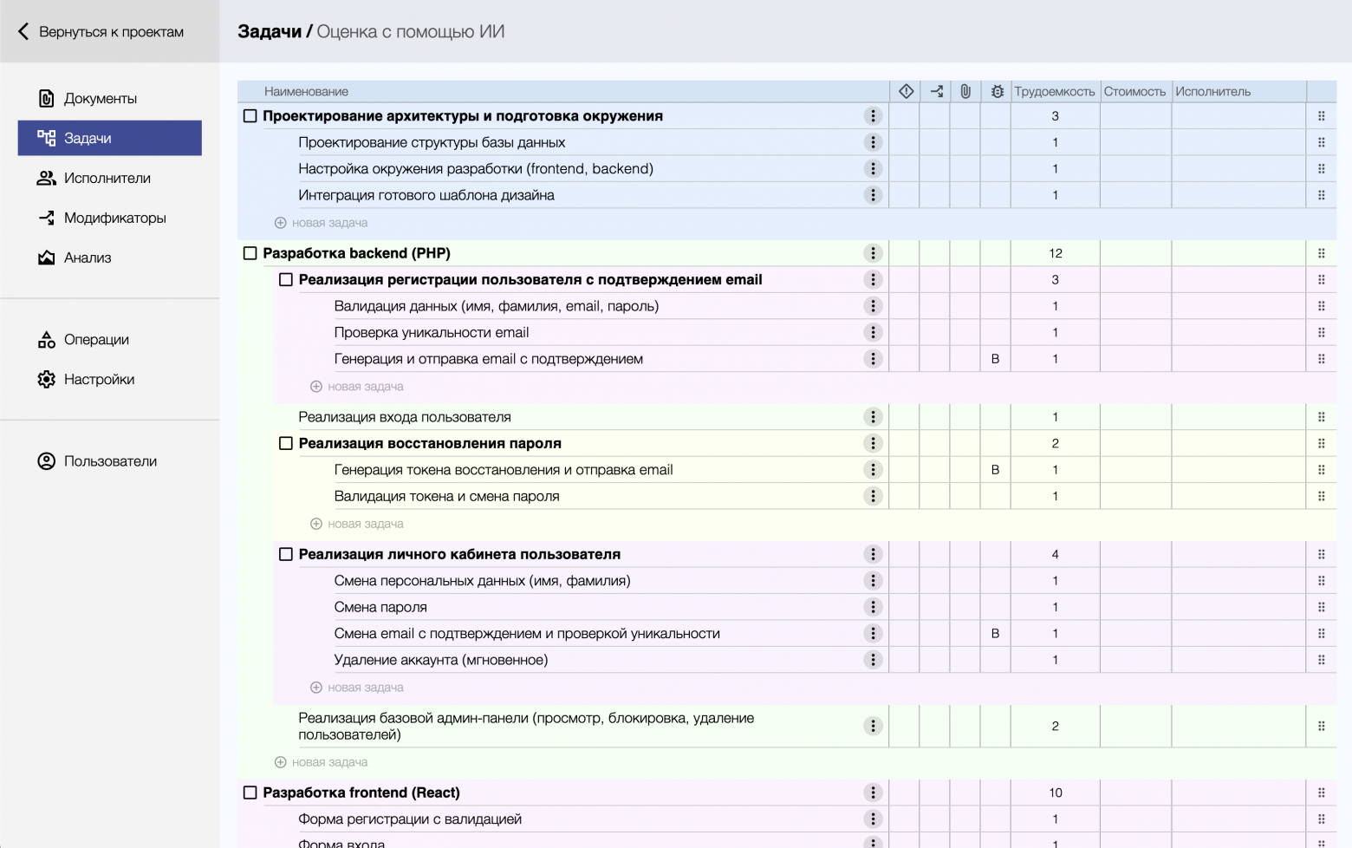Click the priority icon in table header
This screenshot has width=1352, height=848.
(x=906, y=91)
